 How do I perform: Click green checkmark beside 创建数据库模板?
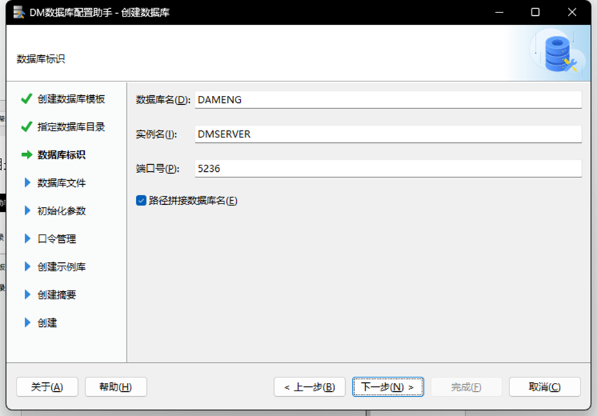tap(27, 99)
